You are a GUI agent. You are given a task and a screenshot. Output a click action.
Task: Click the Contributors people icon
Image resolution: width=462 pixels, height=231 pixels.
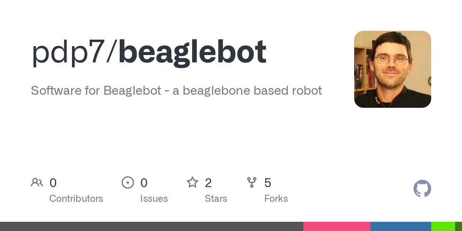[x=37, y=182]
